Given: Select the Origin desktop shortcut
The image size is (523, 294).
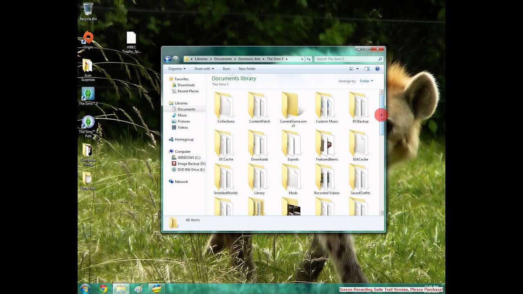Looking at the screenshot, I should (x=88, y=40).
